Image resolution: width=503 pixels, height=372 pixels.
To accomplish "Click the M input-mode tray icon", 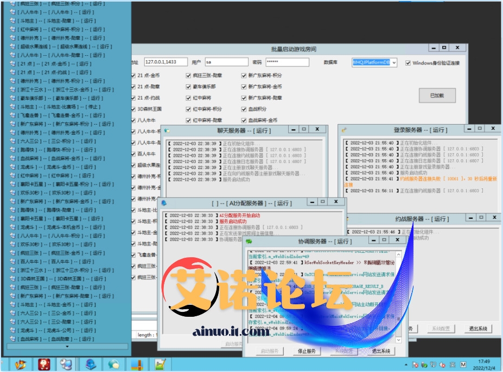I will pyautogui.click(x=463, y=364).
